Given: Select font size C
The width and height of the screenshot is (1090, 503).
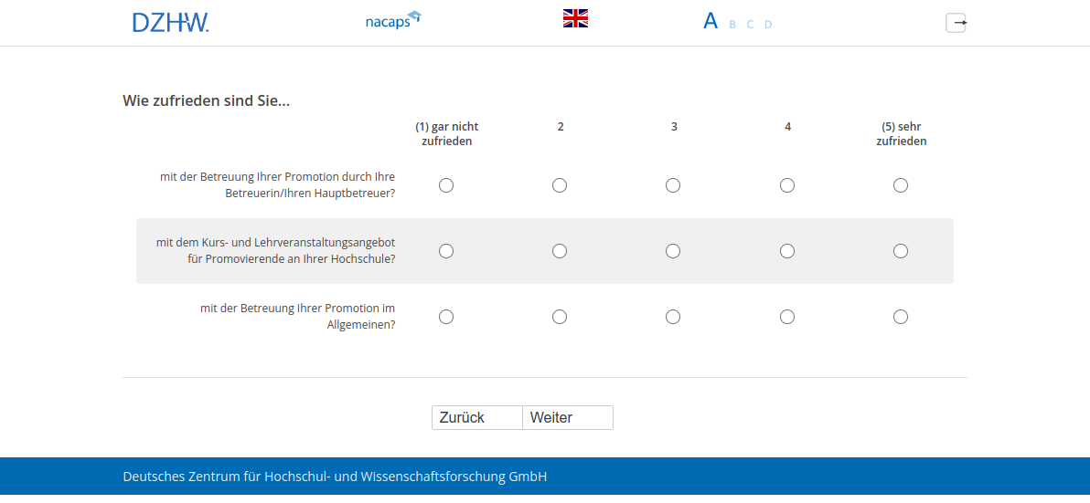Looking at the screenshot, I should point(750,25).
